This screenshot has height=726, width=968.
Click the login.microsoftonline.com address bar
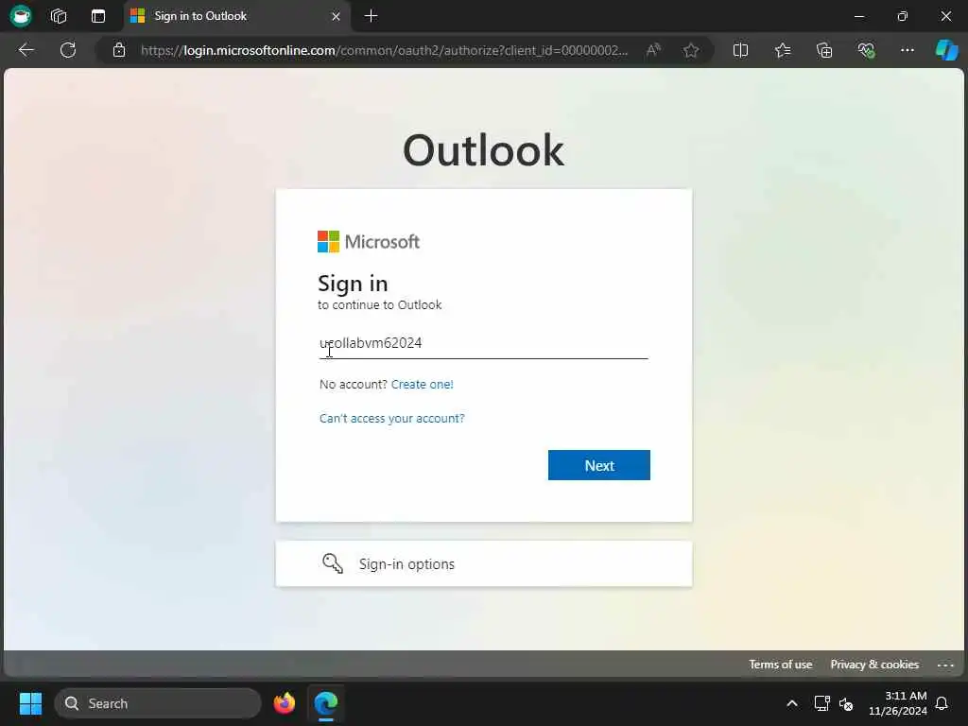pos(385,50)
